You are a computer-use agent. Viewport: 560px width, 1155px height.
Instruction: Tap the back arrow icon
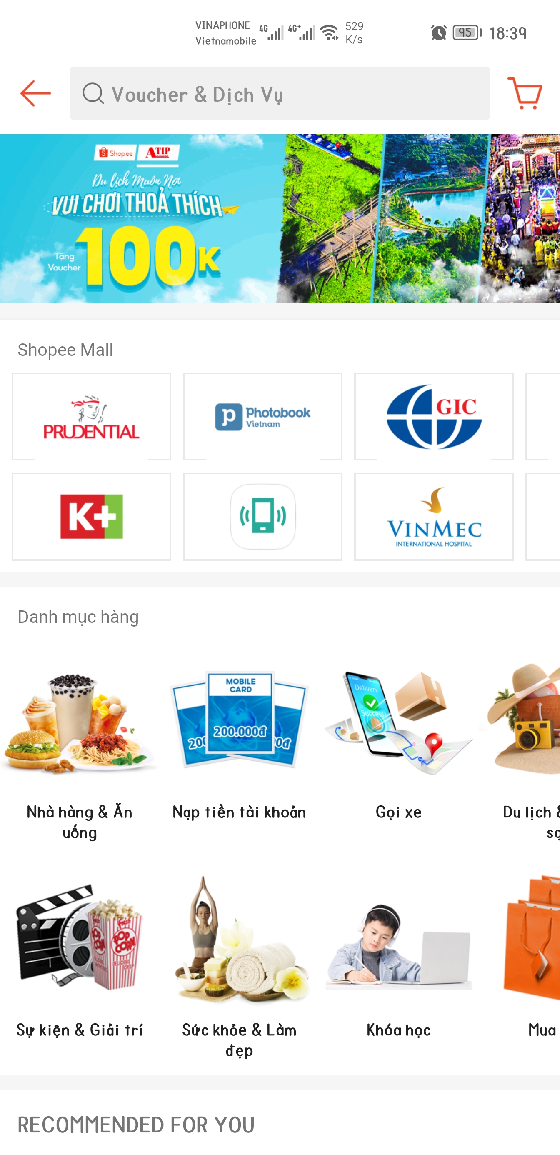[35, 93]
